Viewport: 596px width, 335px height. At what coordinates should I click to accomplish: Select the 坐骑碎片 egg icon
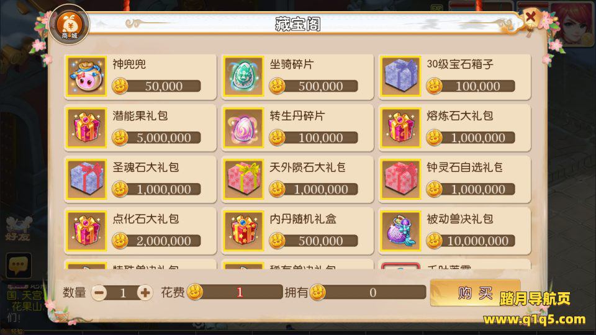(x=243, y=76)
